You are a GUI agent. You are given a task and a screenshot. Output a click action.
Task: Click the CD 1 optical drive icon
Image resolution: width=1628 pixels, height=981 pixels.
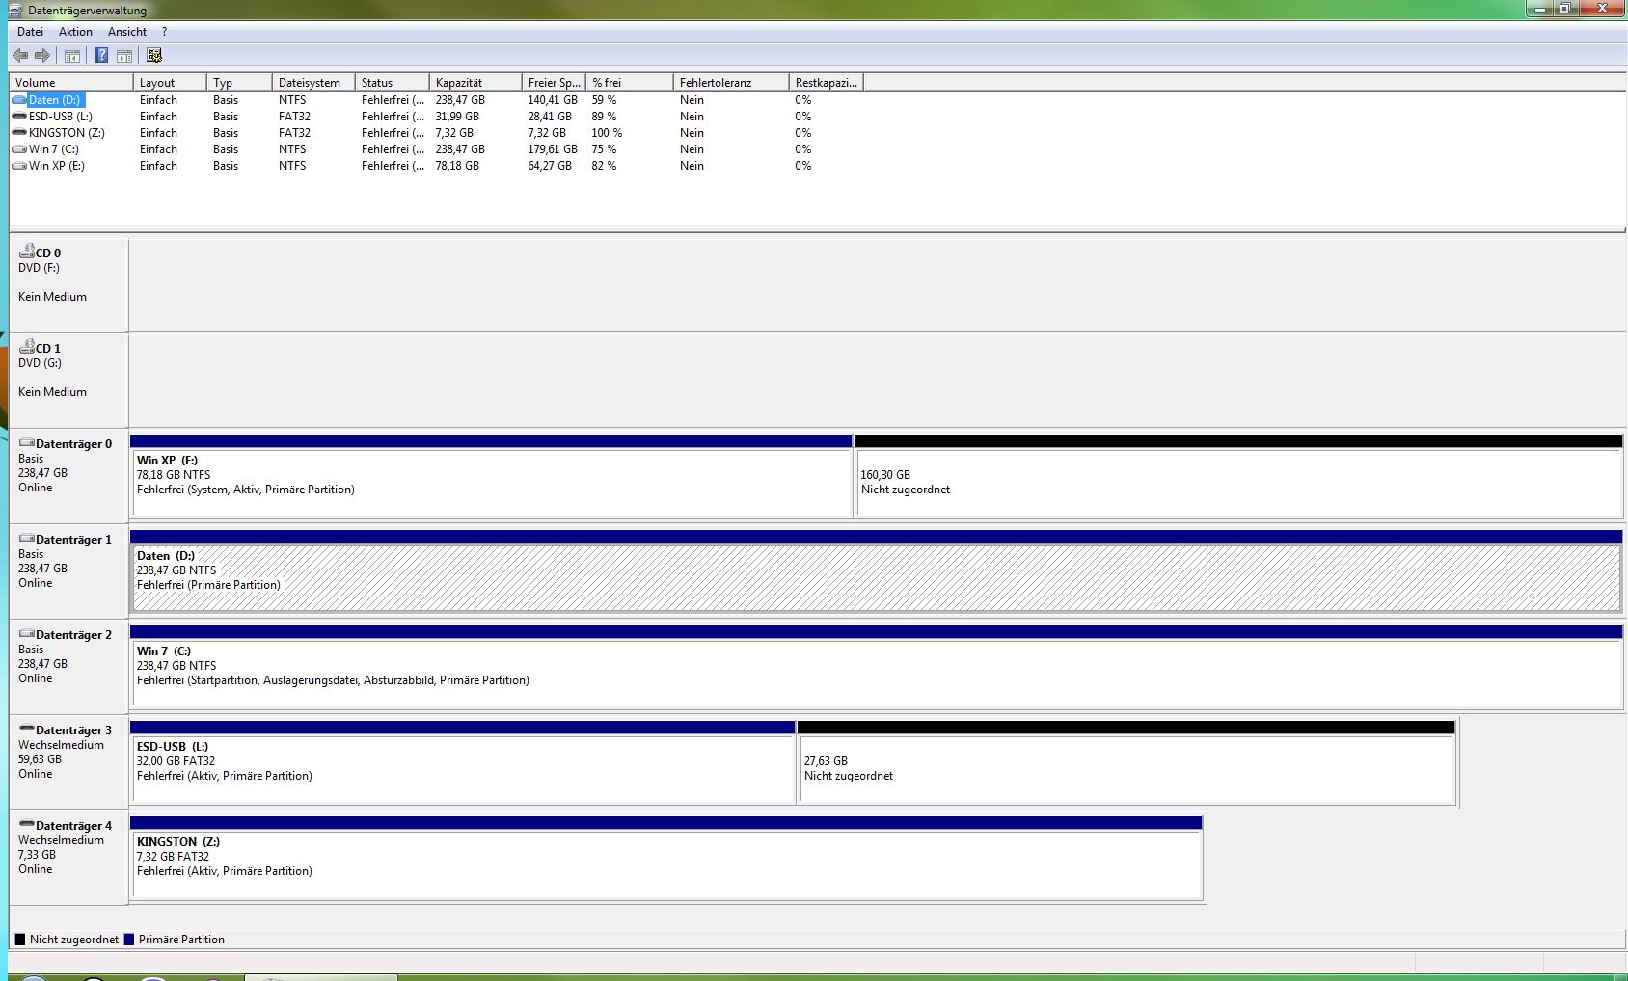point(27,346)
